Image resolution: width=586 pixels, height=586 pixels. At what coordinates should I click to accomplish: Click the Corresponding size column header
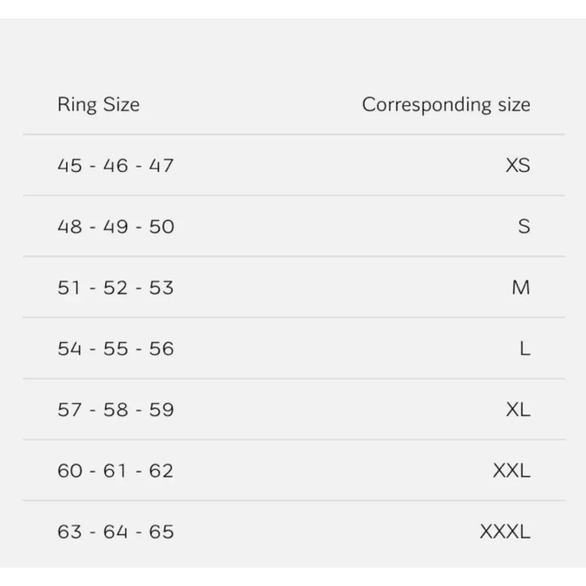446,105
